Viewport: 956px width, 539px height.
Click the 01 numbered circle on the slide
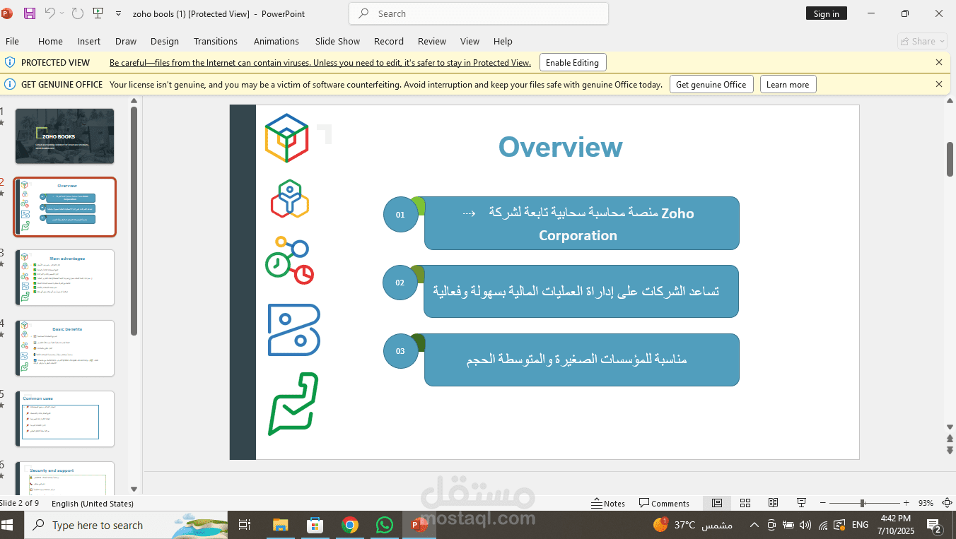(401, 215)
